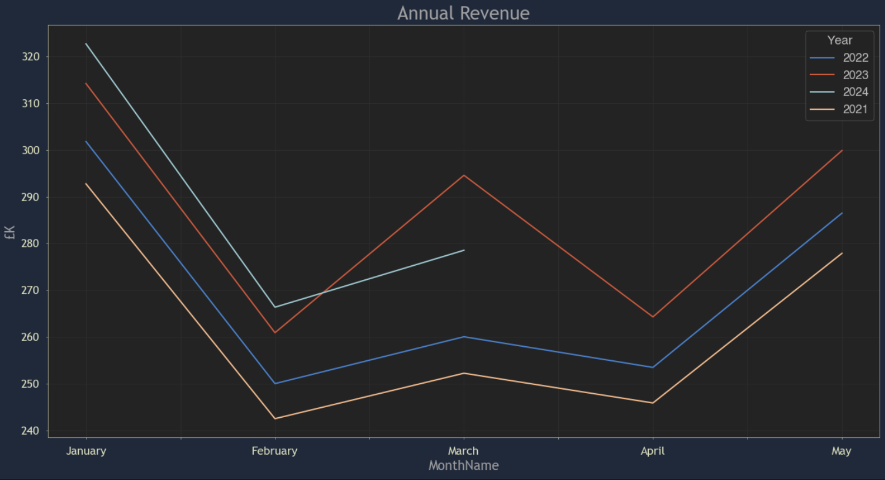Click the Year legend title
885x480 pixels.
[840, 40]
